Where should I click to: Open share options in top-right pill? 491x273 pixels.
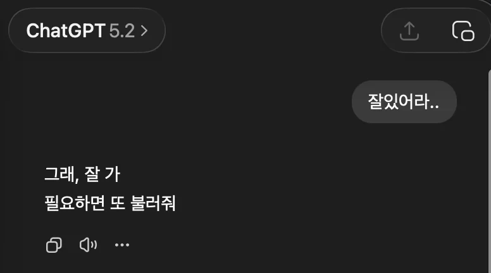tap(409, 31)
